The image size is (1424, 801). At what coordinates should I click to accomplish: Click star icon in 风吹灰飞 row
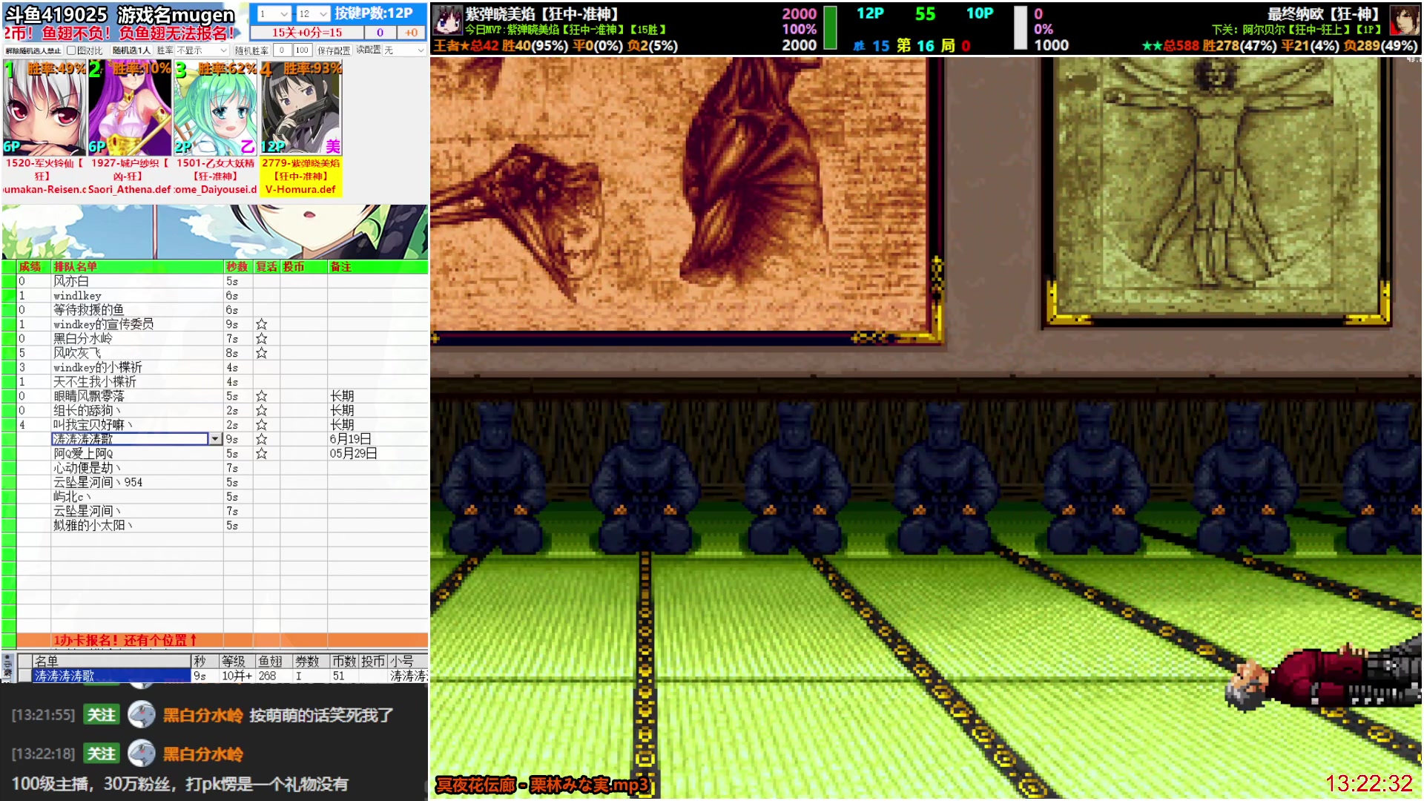(261, 353)
